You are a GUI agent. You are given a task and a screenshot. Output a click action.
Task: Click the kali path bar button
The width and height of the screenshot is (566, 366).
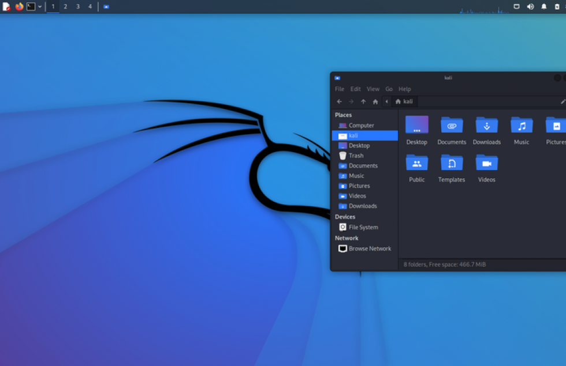pos(404,101)
